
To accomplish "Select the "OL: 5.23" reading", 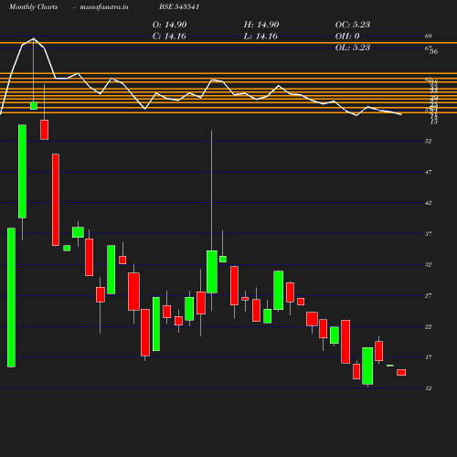I will pyautogui.click(x=353, y=48).
